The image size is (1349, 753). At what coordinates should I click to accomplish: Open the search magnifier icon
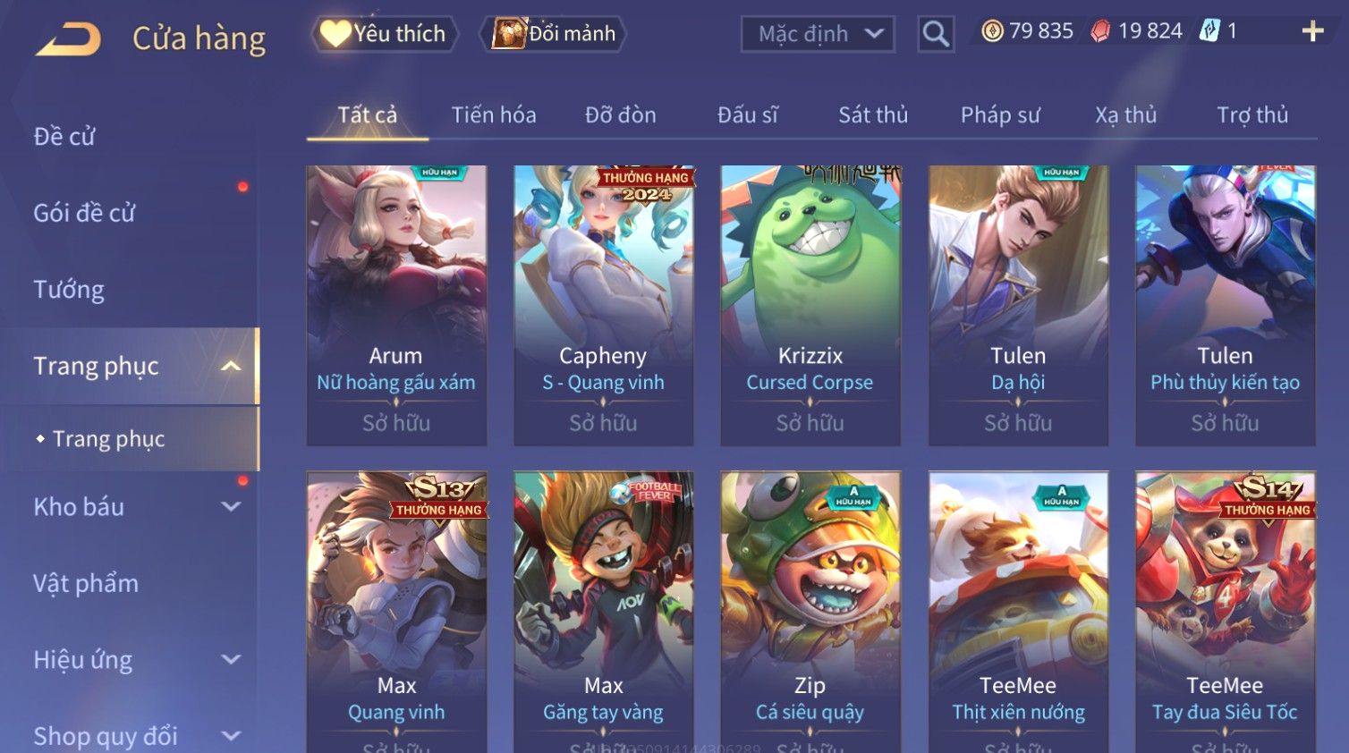pos(936,34)
